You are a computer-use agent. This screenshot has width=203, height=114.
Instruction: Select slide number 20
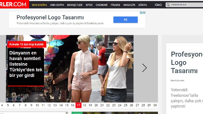[96, 105]
